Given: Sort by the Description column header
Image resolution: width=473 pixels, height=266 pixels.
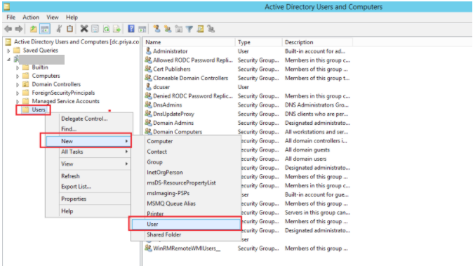Looking at the screenshot, I should pos(317,42).
